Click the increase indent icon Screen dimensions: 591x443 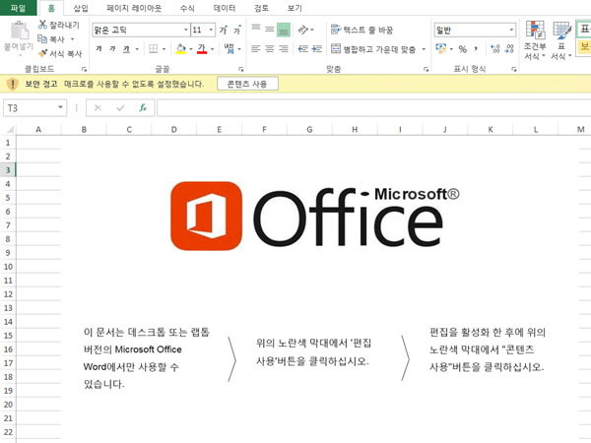(x=317, y=49)
